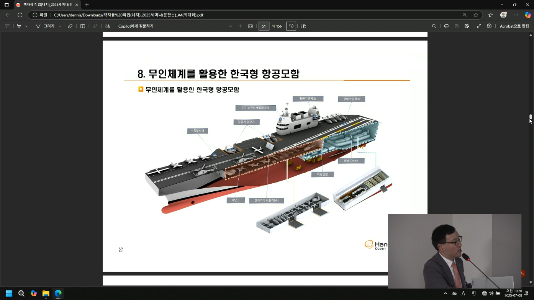
Task: Zoom in the PDF page
Action: [240, 26]
